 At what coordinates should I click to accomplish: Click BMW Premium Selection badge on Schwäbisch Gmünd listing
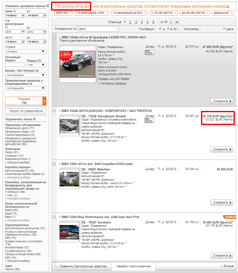point(149,121)
